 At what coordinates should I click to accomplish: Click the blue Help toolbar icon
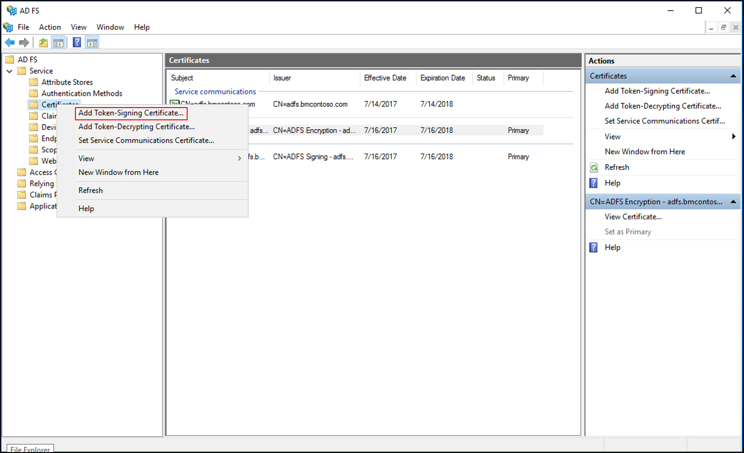77,42
